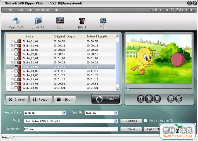Click film icon of Title_02_03
The width and height of the screenshot is (198, 141).
point(20,54)
